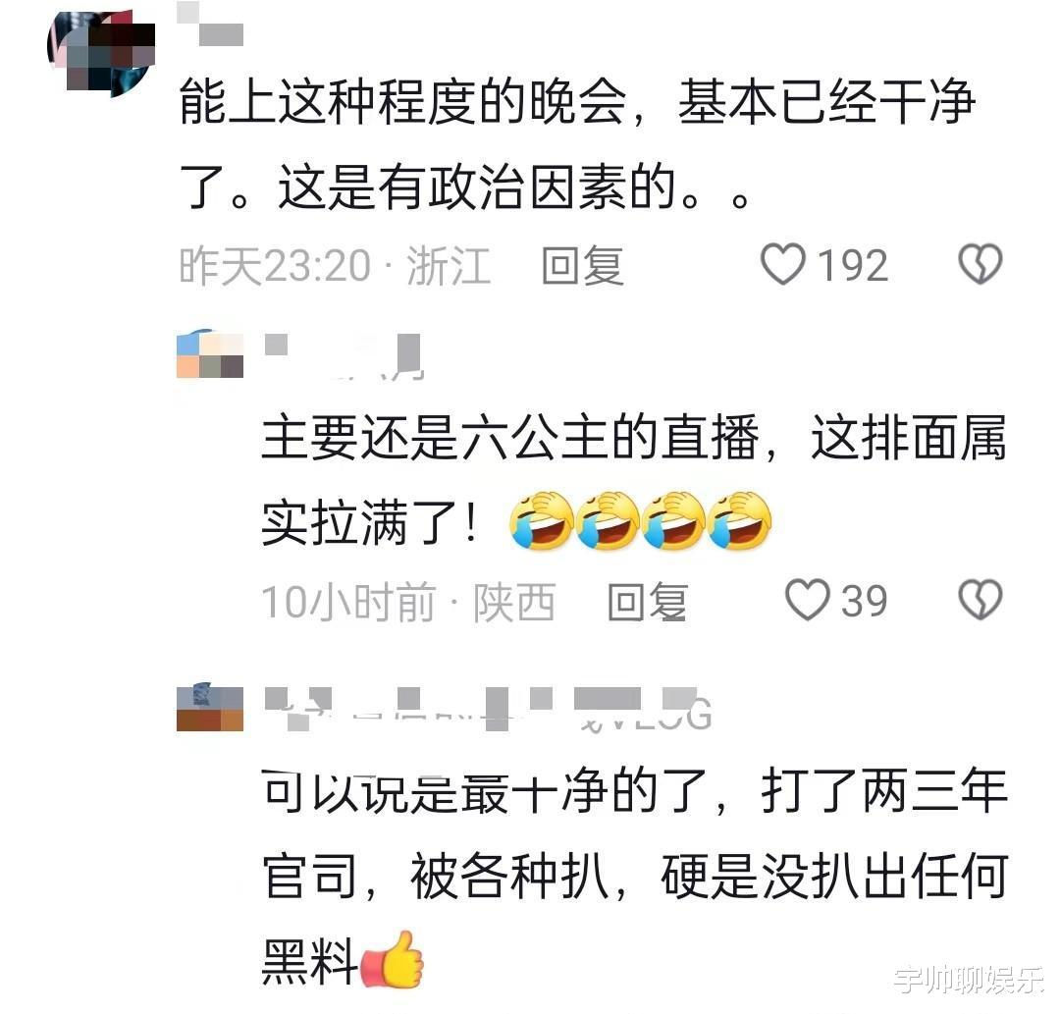
Task: Tap the 昨天23:20 · 浙江 timestamp
Action: [335, 266]
